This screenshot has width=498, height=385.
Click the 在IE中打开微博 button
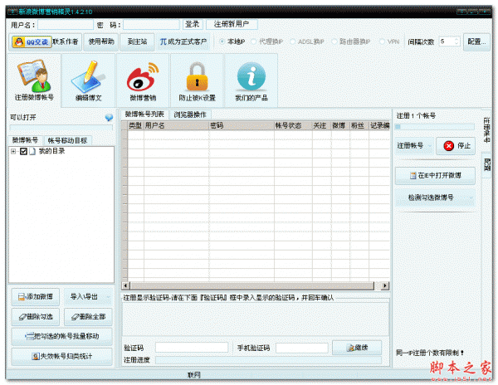point(435,176)
